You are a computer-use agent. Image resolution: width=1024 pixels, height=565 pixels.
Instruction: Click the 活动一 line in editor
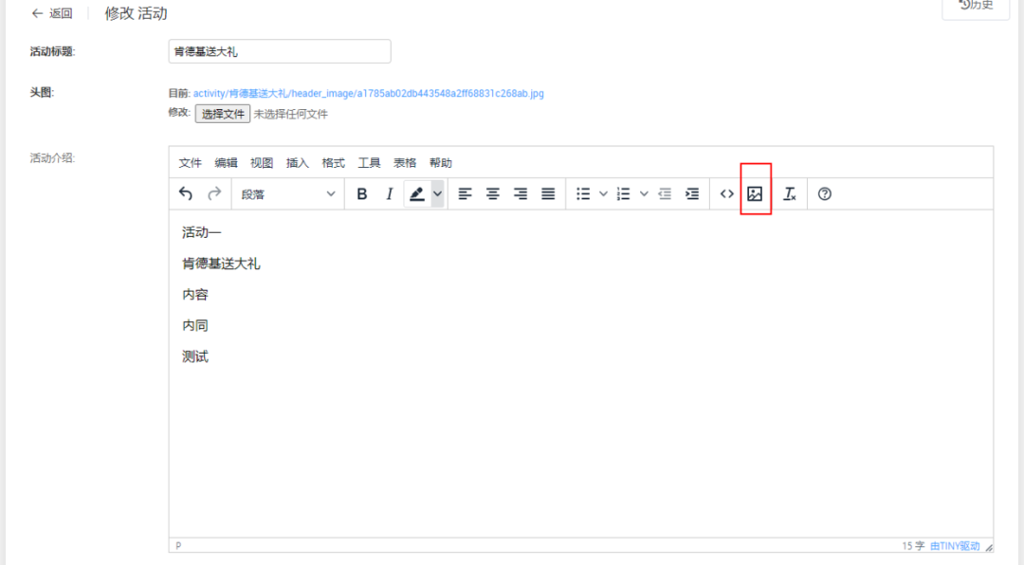tap(202, 232)
